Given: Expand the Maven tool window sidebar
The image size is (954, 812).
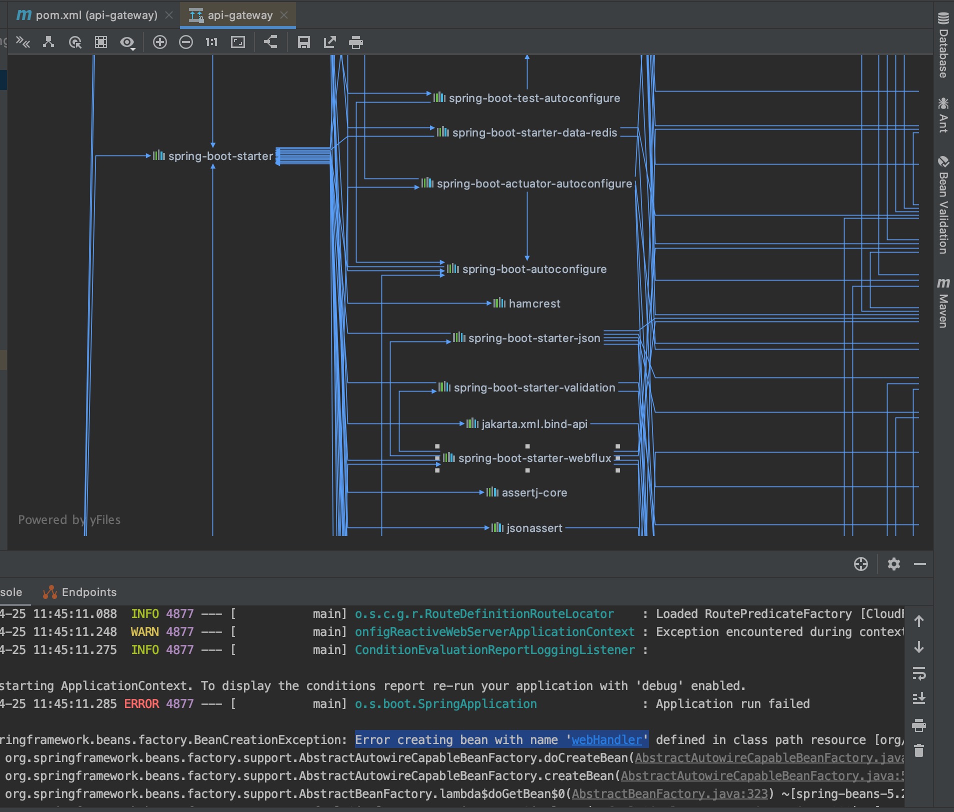Looking at the screenshot, I should click(943, 303).
